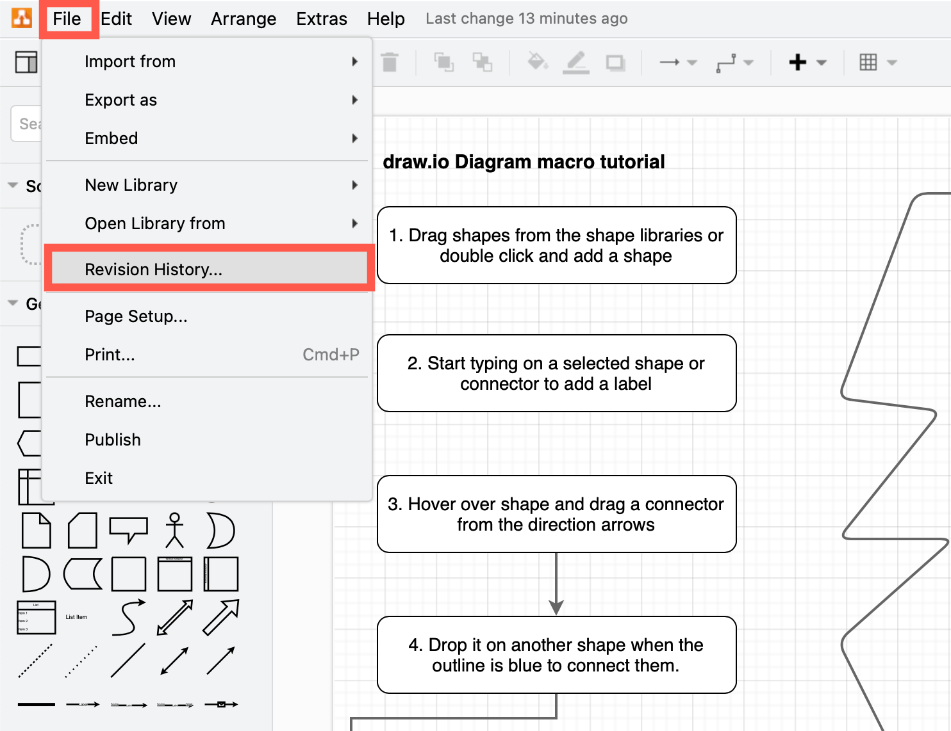The image size is (951, 731).
Task: Select the Bidirectional Arrow shape
Action: pyautogui.click(x=174, y=616)
